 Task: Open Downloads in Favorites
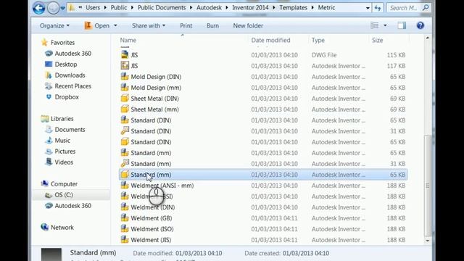coord(70,75)
